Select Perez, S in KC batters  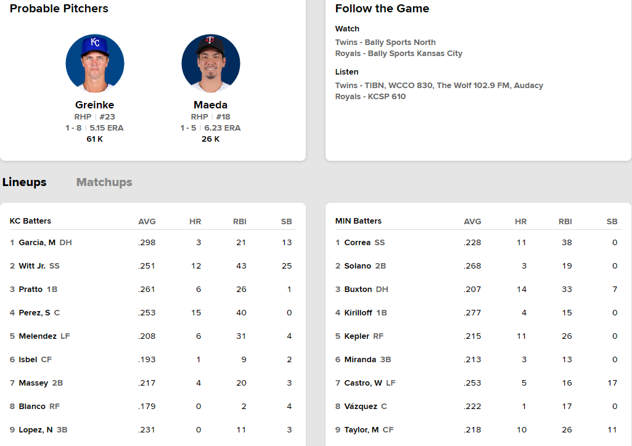(x=35, y=313)
